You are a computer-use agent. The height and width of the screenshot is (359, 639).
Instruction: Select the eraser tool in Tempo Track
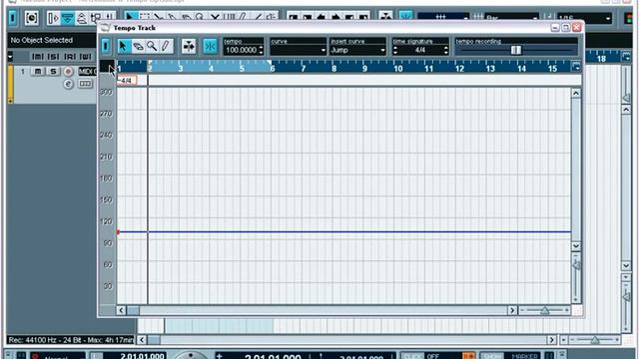point(138,47)
